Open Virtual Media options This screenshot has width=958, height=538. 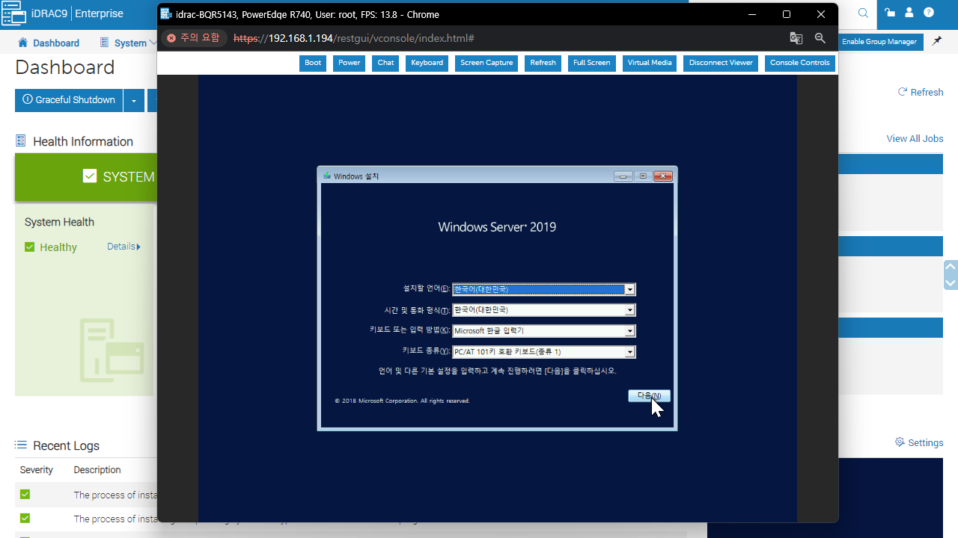[x=650, y=63]
